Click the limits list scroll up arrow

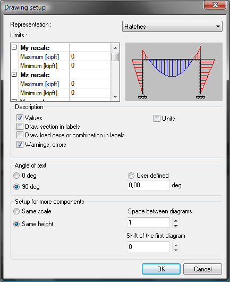click(x=115, y=48)
